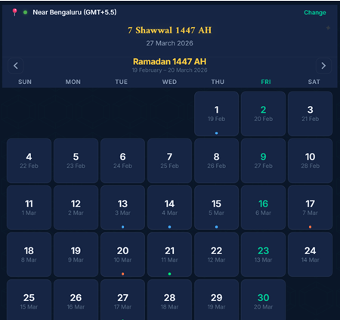Click the green location status dot

pos(25,12)
